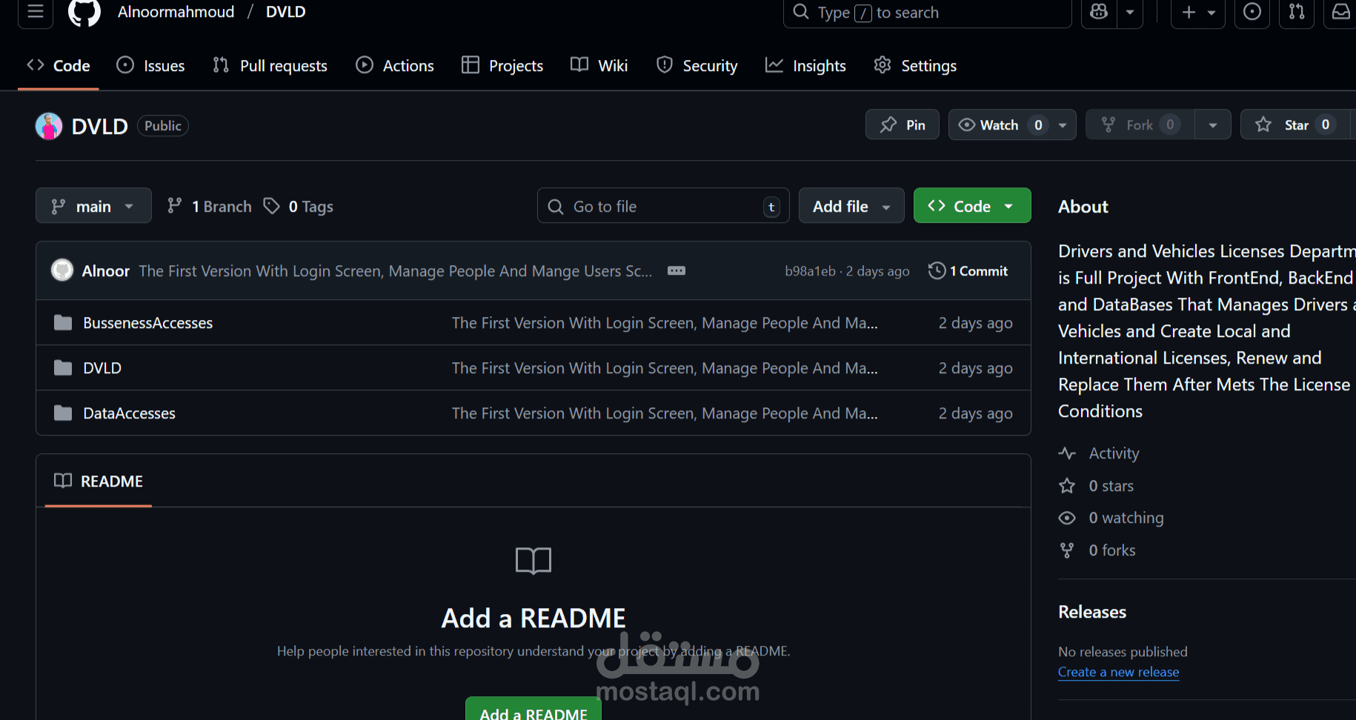The height and width of the screenshot is (720, 1356).
Task: Open commit hash b98a1eb
Action: click(810, 271)
